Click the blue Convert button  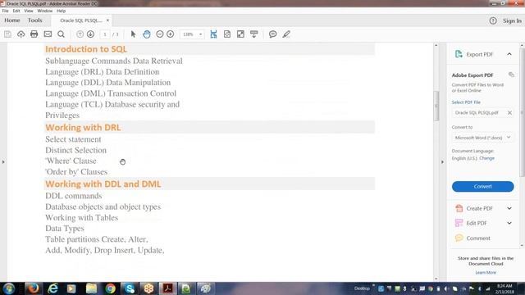point(482,186)
